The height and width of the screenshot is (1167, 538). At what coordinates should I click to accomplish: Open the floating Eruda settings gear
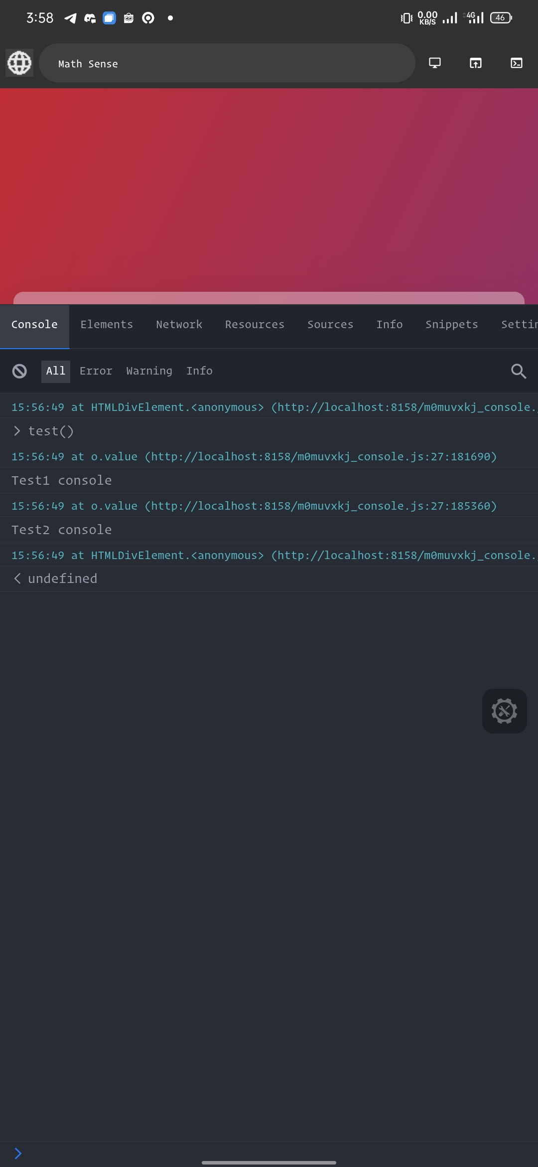(x=504, y=711)
